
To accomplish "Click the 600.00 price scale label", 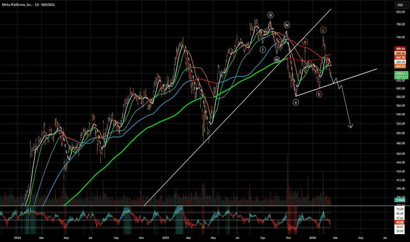I will 400,88.
